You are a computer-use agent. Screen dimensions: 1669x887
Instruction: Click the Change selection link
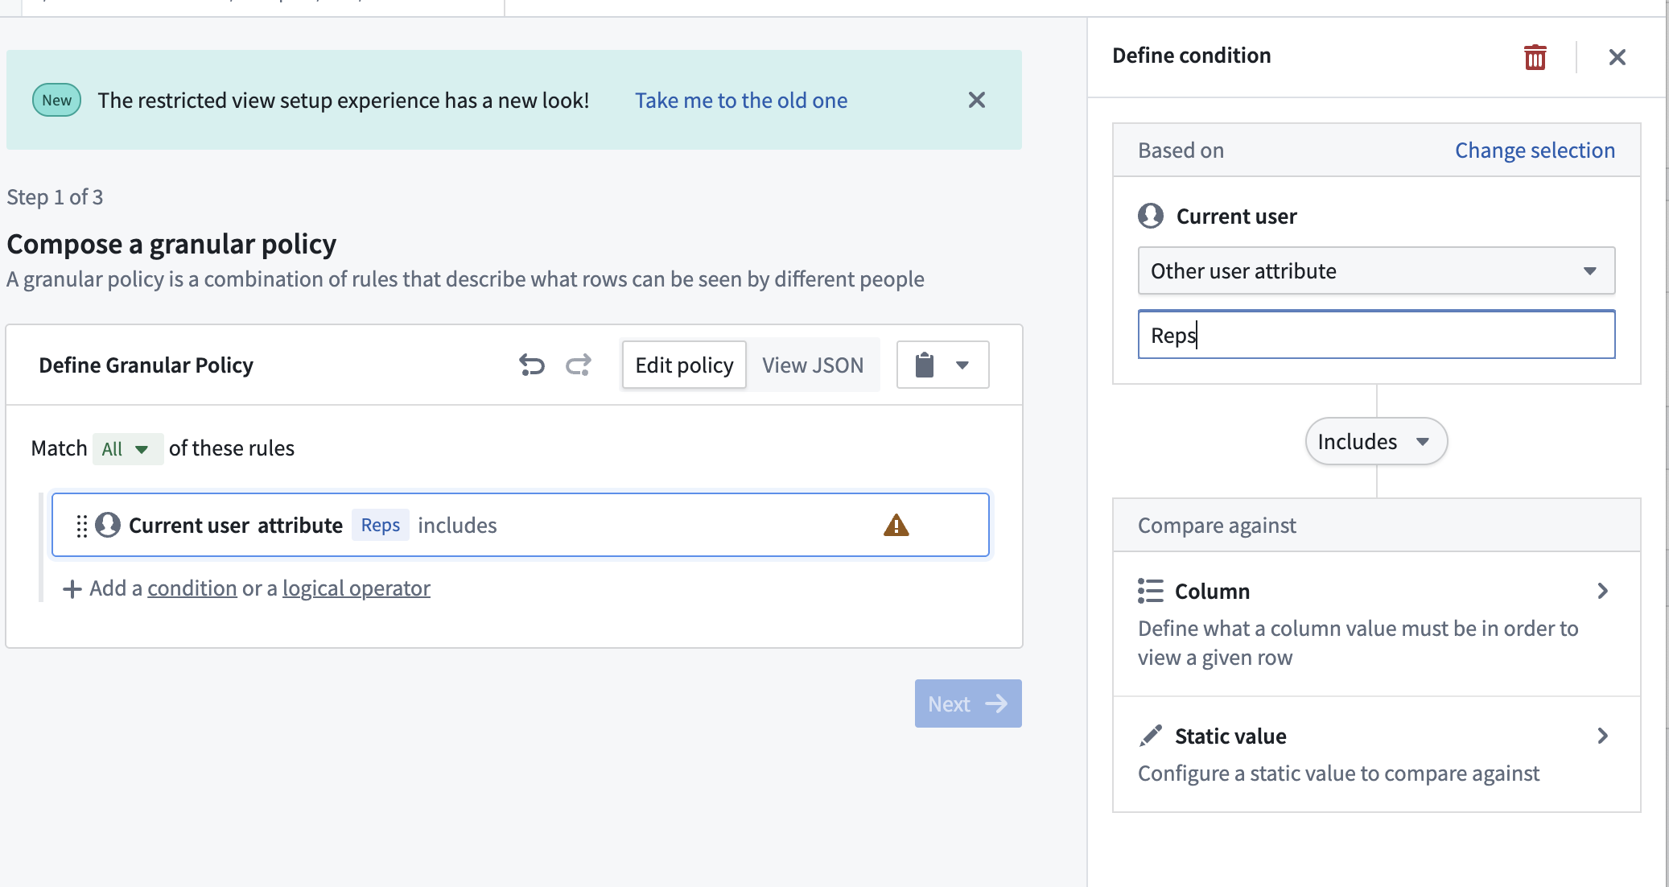tap(1534, 151)
